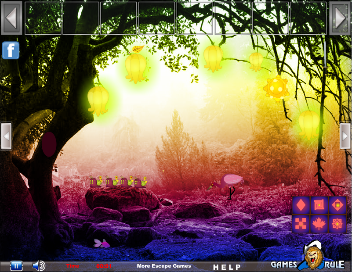Screen dimensions: 352x272
Task: Open the Facebook share icon
Action: [x=10, y=51]
